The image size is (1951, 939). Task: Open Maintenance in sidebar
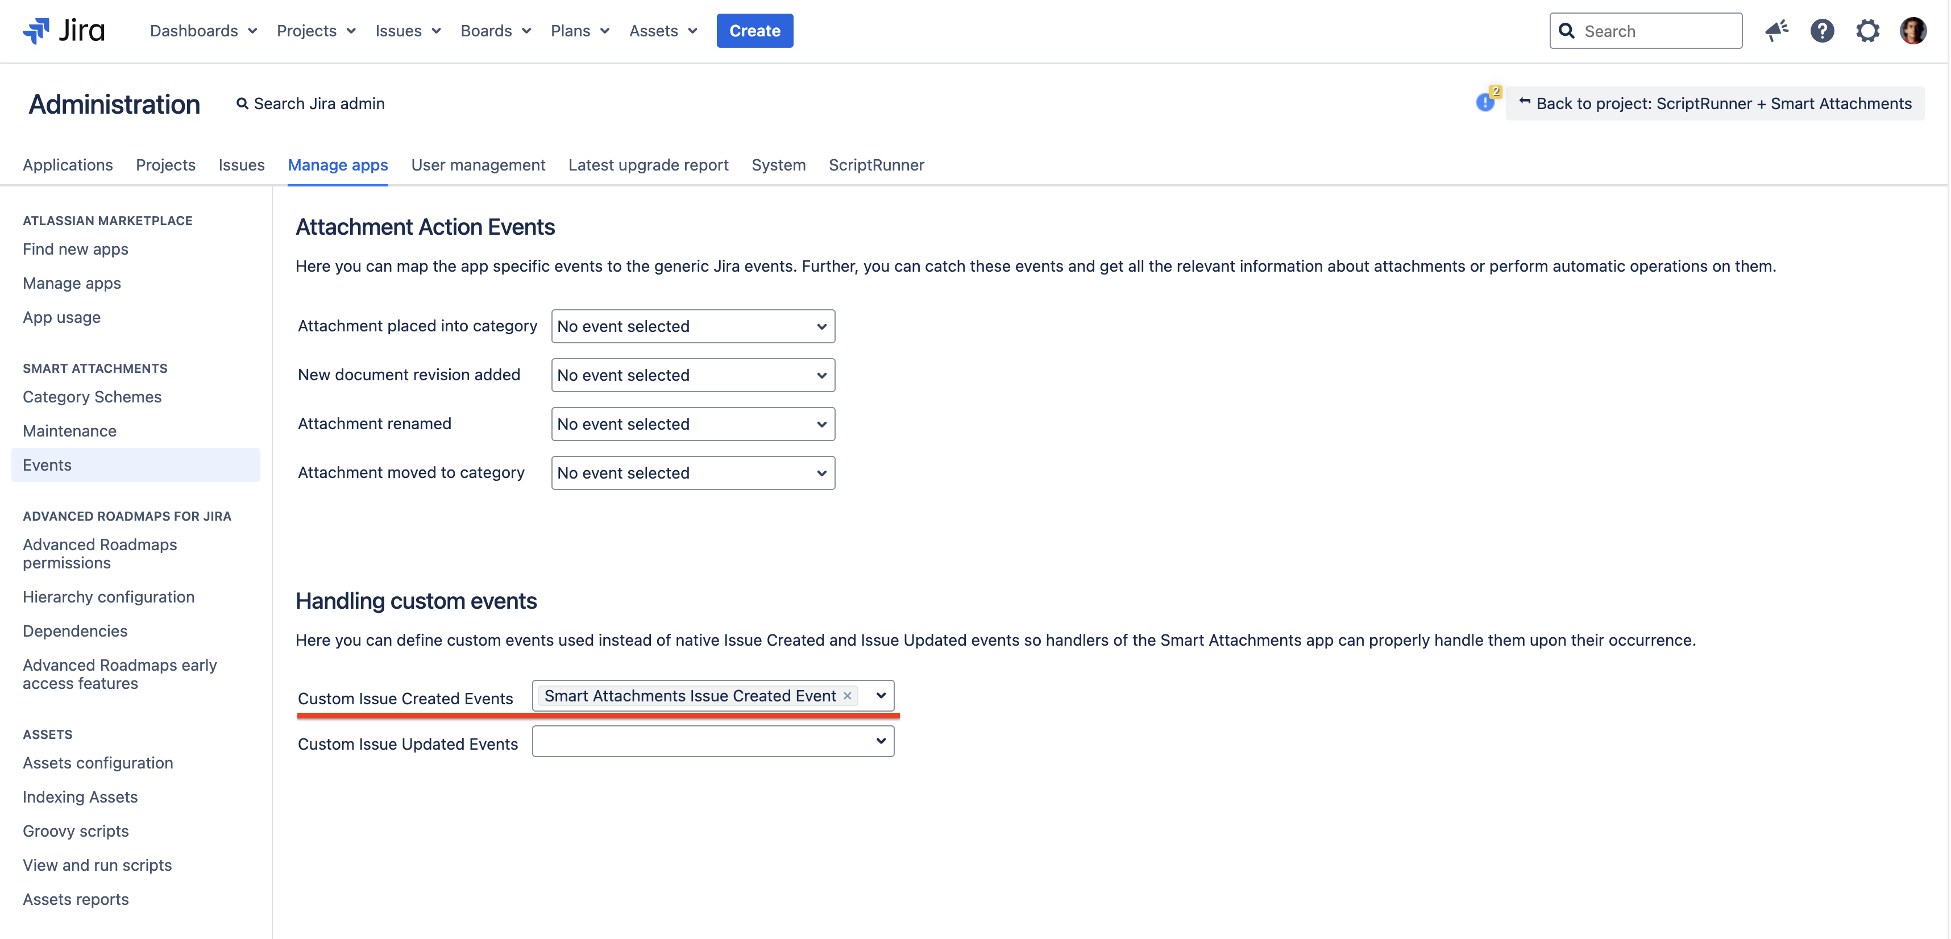coord(70,431)
